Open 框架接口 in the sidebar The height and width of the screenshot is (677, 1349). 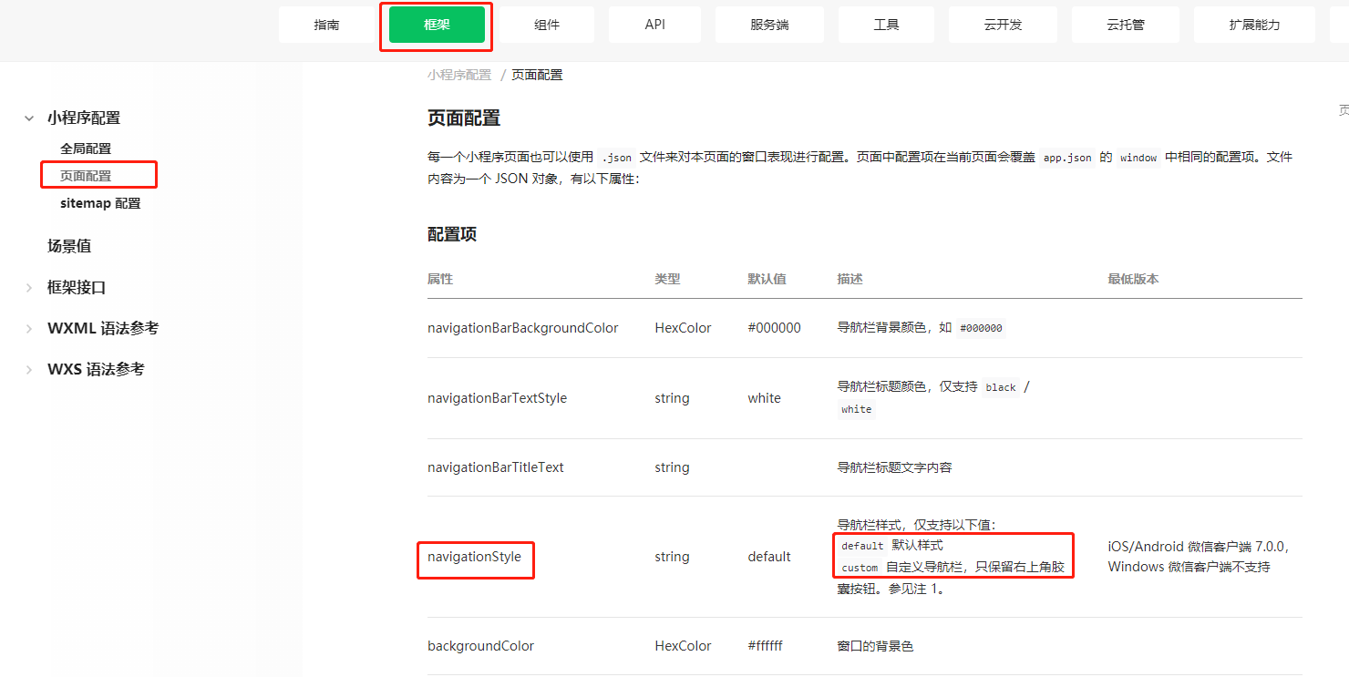click(x=77, y=287)
